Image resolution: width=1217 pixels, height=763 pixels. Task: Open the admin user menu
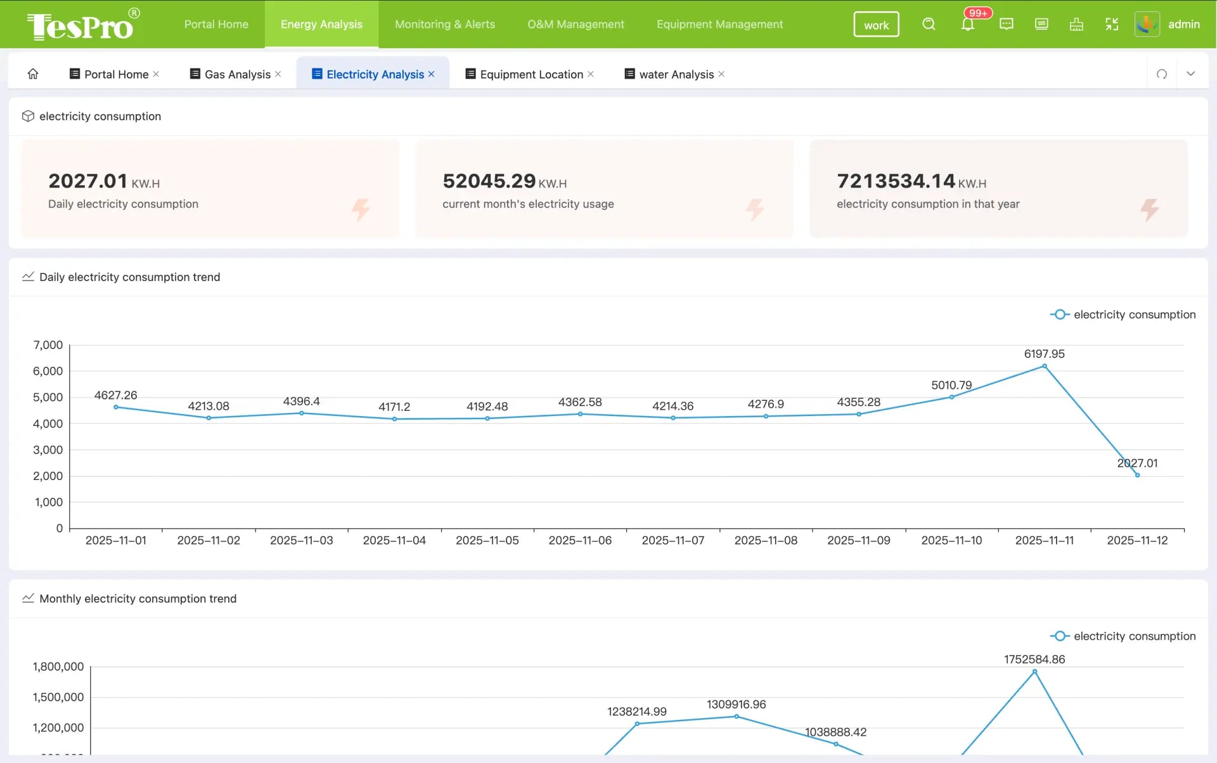(x=1183, y=24)
